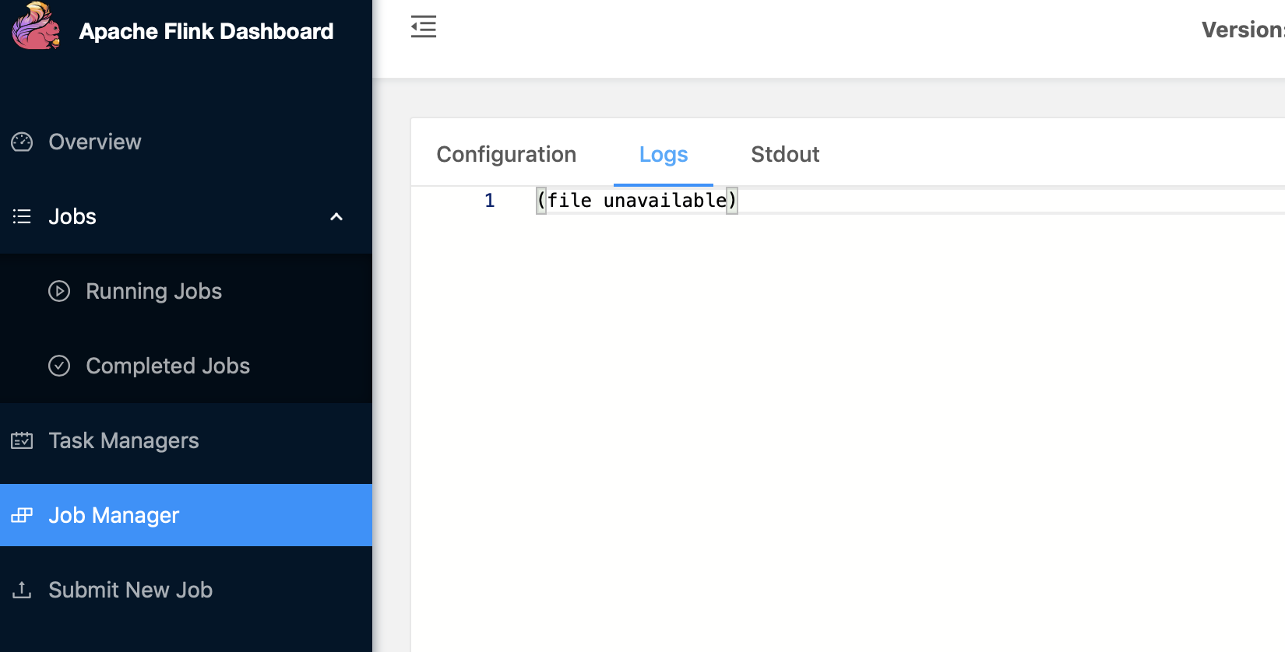Click the Version label in header
The image size is (1285, 652).
1243,30
